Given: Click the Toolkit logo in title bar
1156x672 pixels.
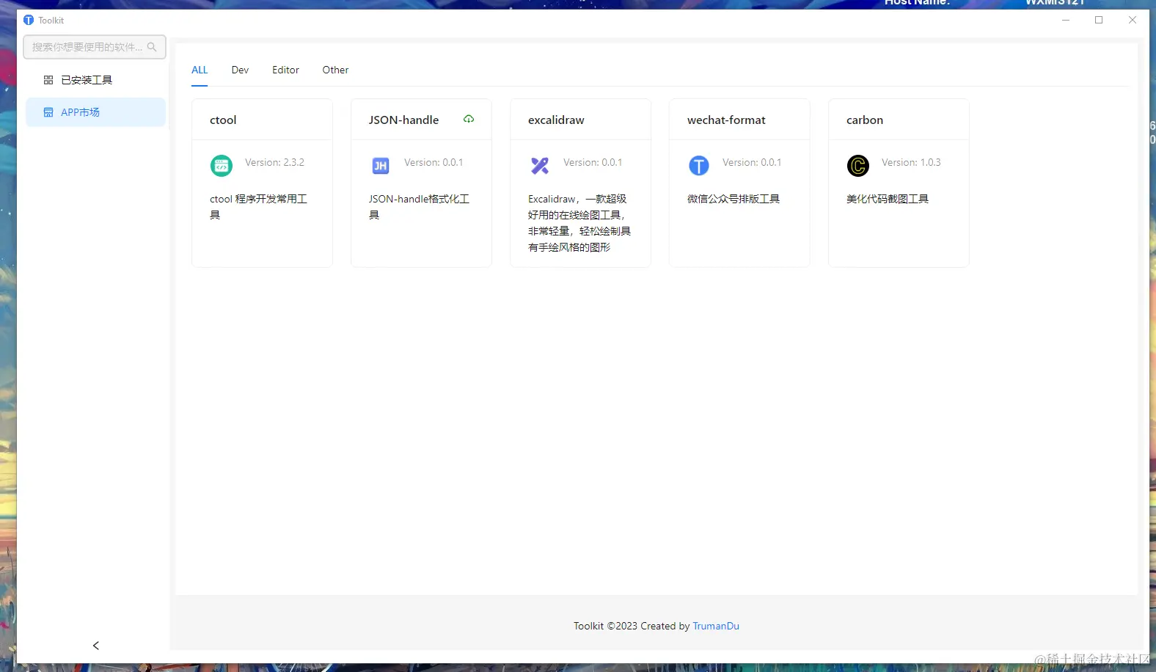Looking at the screenshot, I should tap(29, 21).
